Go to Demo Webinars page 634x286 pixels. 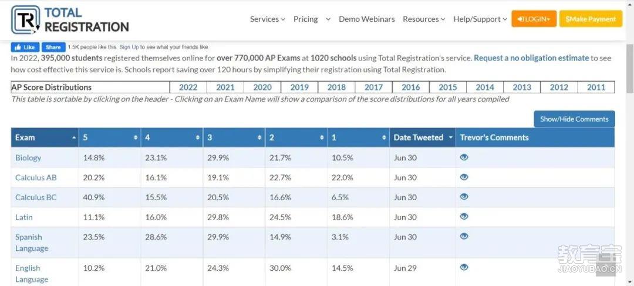pyautogui.click(x=367, y=19)
